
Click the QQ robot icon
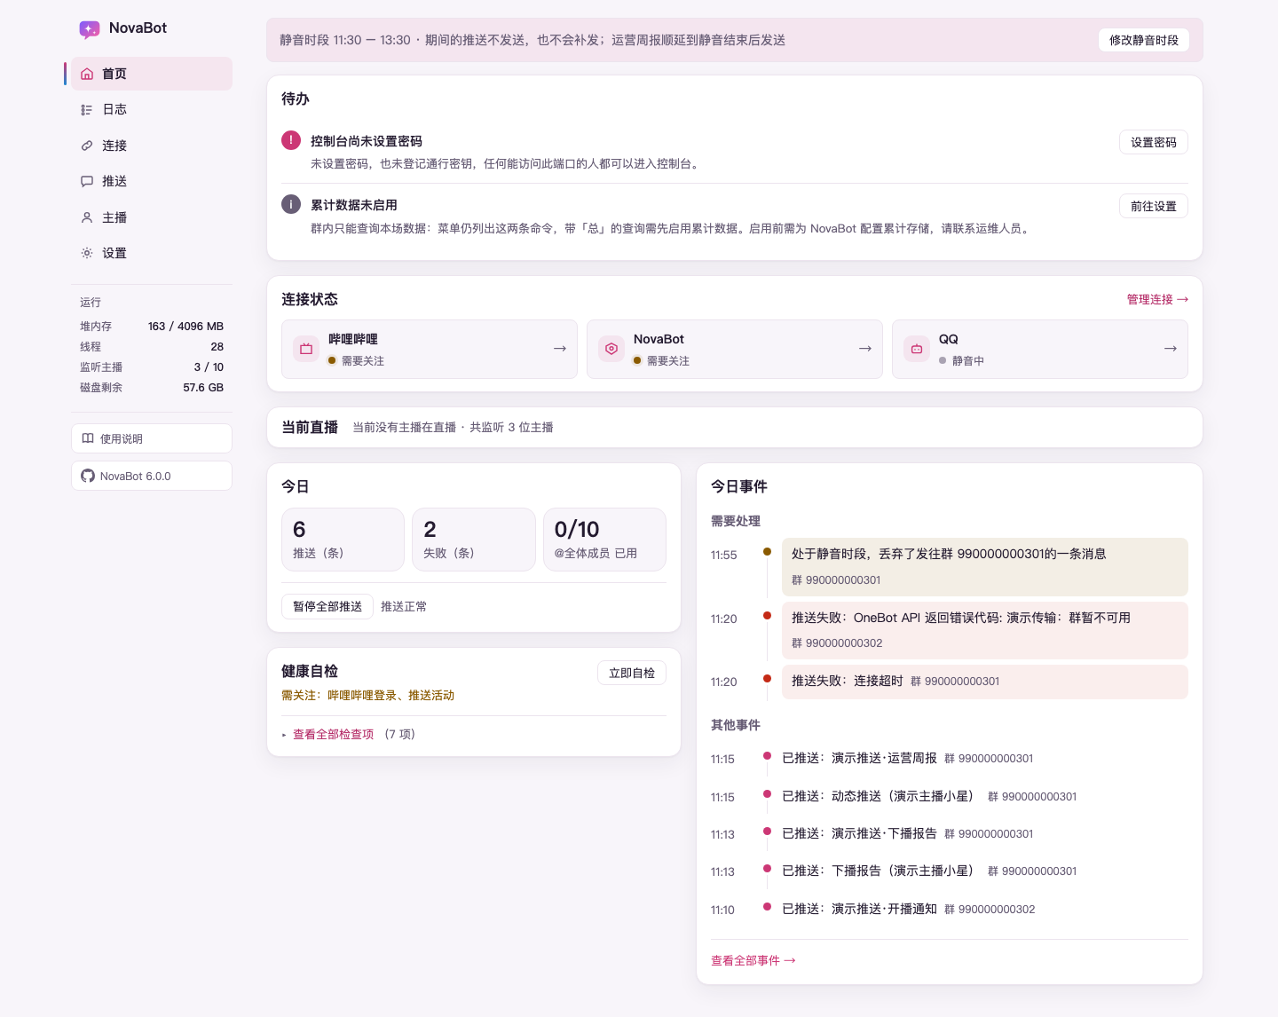[x=917, y=349]
